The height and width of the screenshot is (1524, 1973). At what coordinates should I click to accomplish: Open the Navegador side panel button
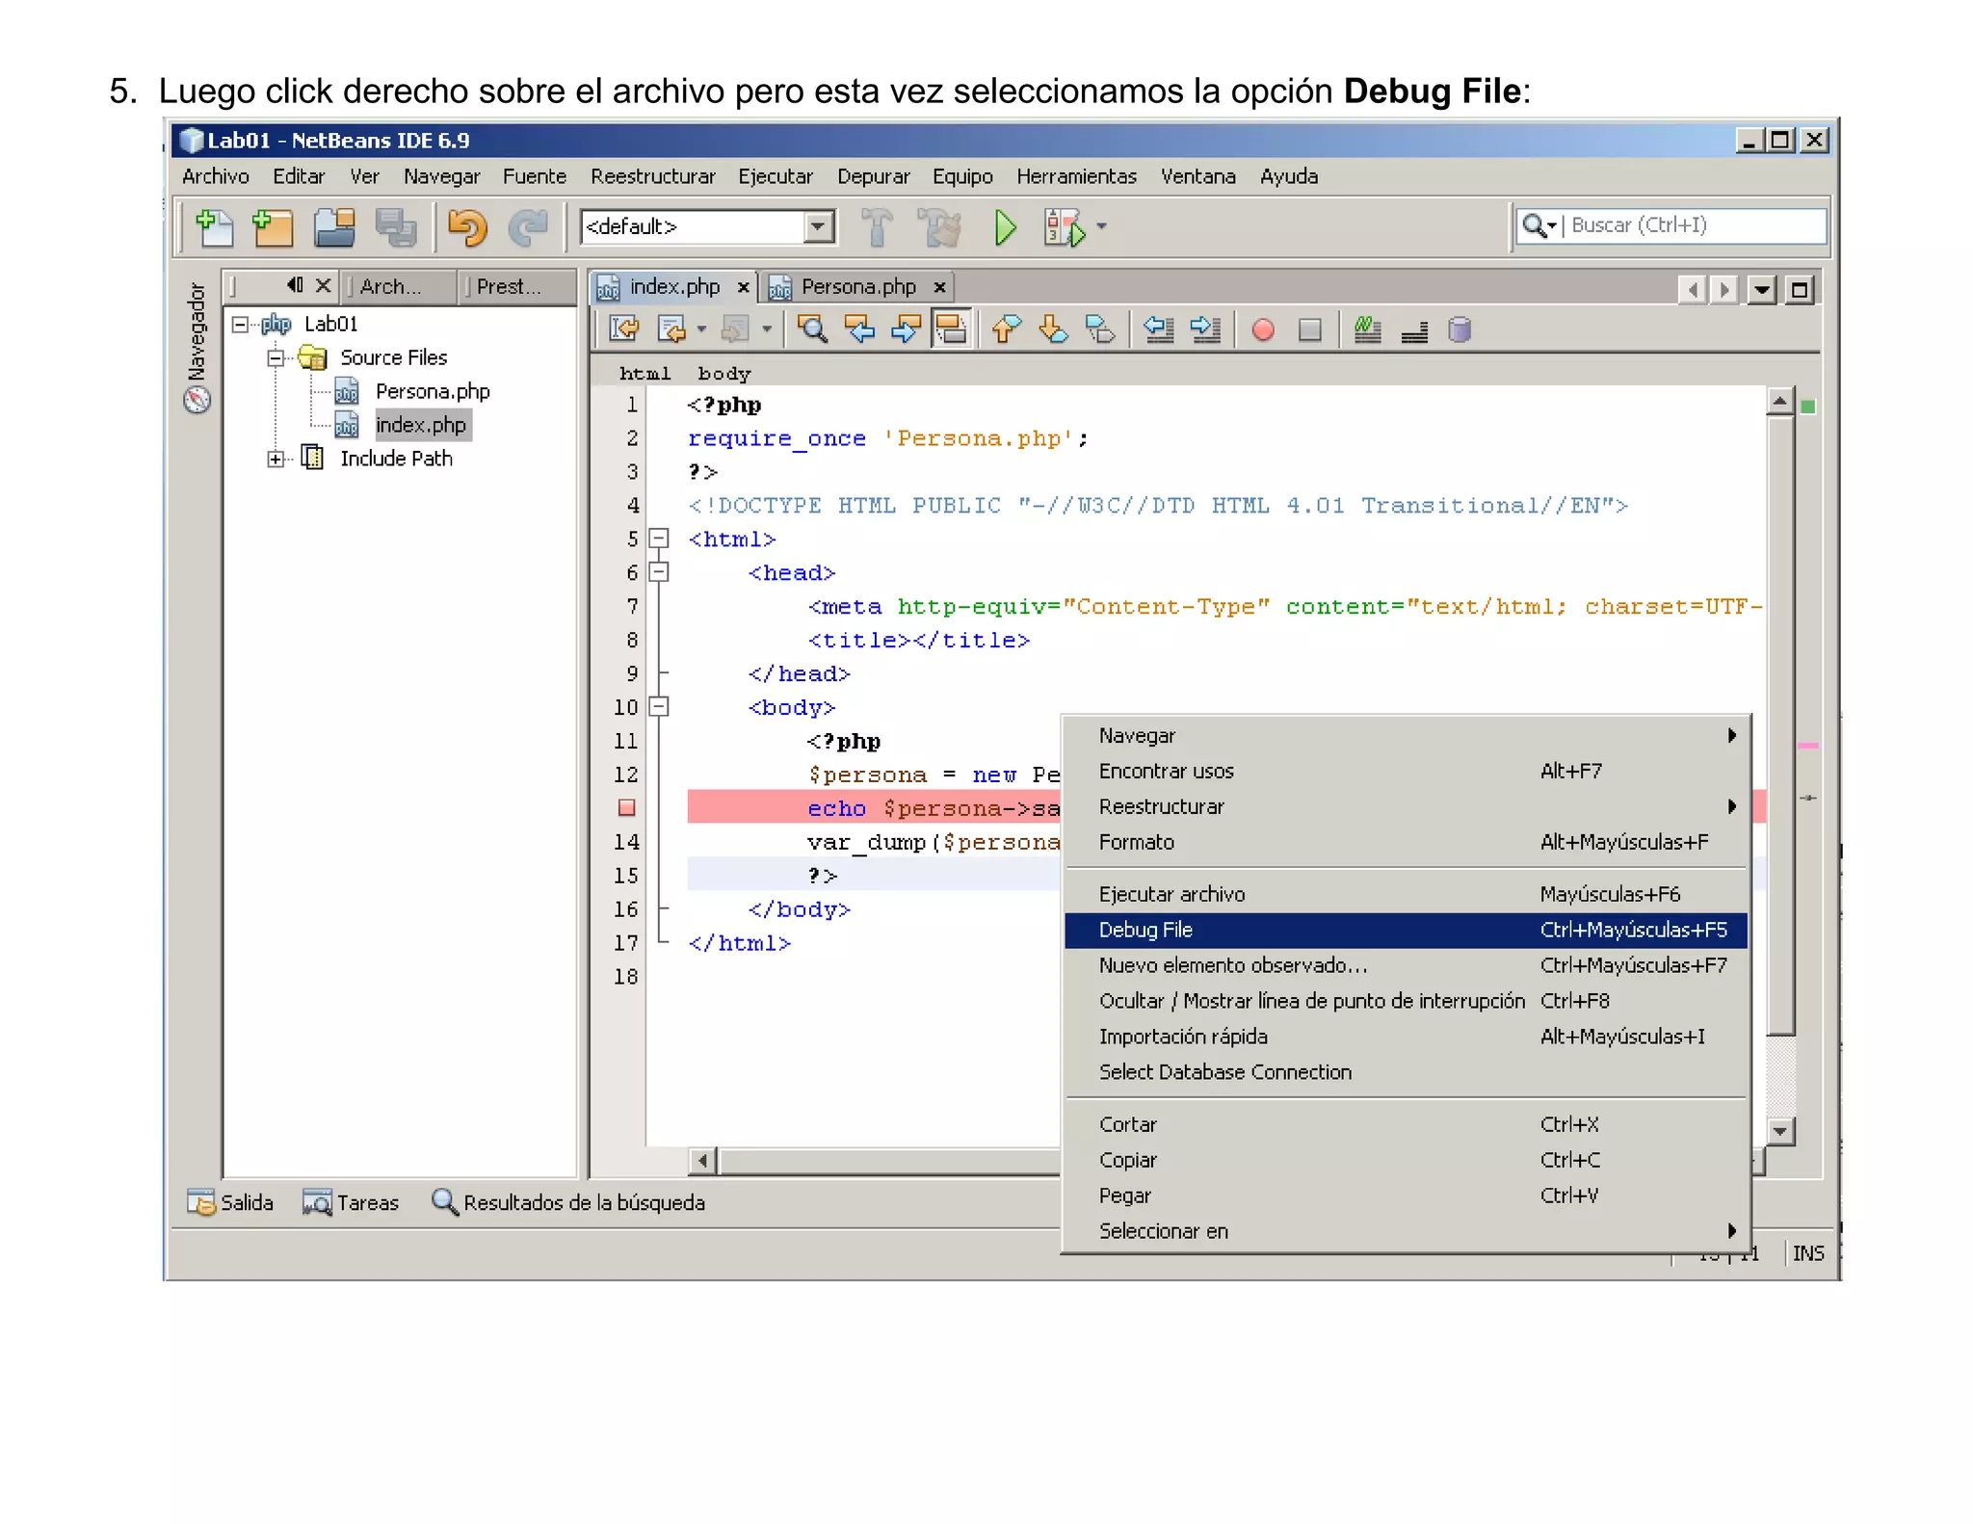tap(197, 347)
